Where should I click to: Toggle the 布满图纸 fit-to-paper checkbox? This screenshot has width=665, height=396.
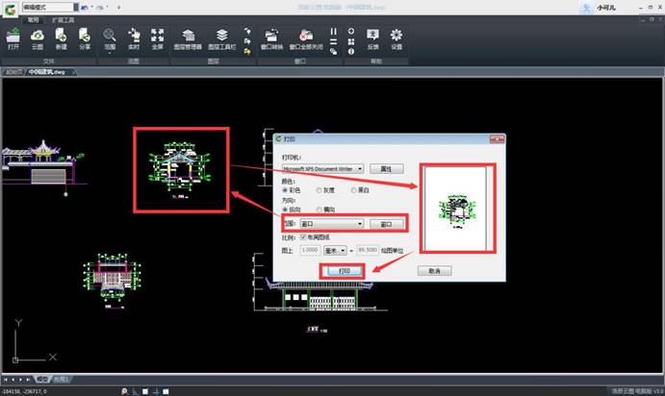point(304,236)
